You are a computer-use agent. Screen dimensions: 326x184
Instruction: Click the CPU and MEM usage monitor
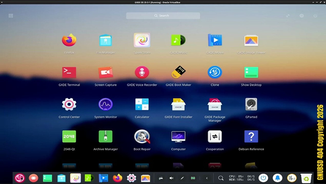(x=236, y=178)
